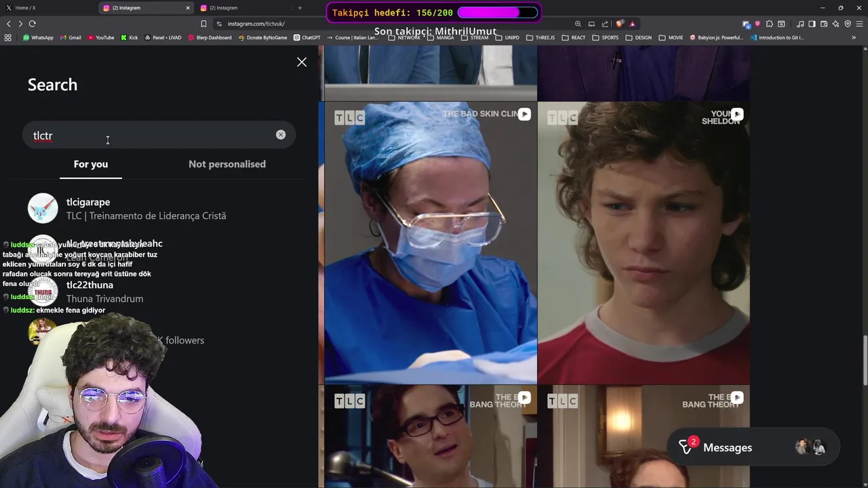868x488 pixels.
Task: Open the Messages floating button
Action: point(753,447)
